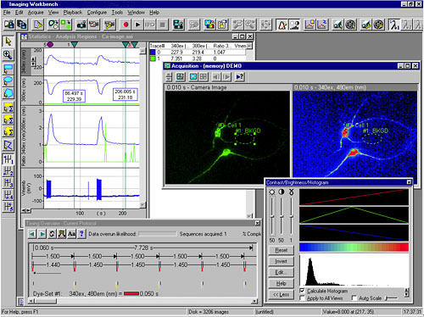The image size is (424, 317).
Task: Click the camera acquire toolbar icon
Action: tap(81, 25)
